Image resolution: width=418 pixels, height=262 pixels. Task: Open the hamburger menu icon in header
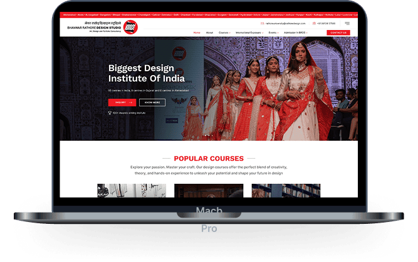pos(347,24)
